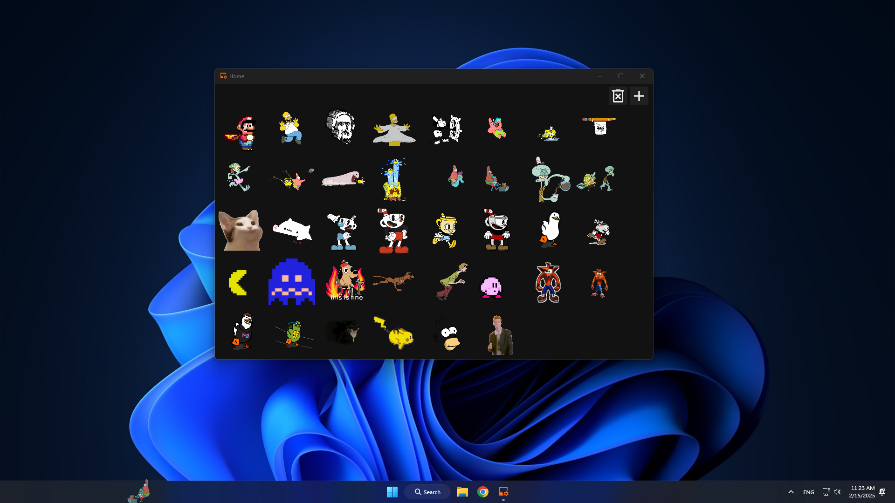Choose the Mugman blue-nose character
Image resolution: width=895 pixels, height=503 pixels.
pos(343,232)
